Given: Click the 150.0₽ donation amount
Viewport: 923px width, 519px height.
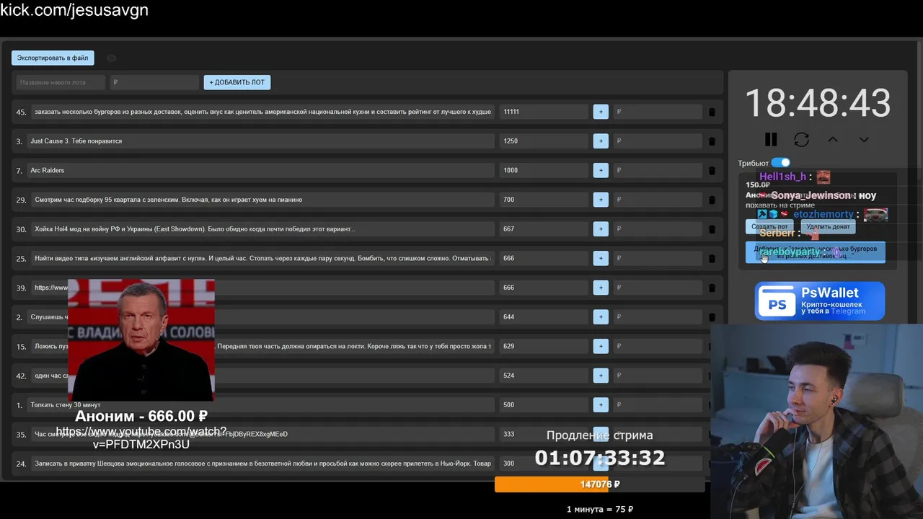Looking at the screenshot, I should [x=757, y=185].
